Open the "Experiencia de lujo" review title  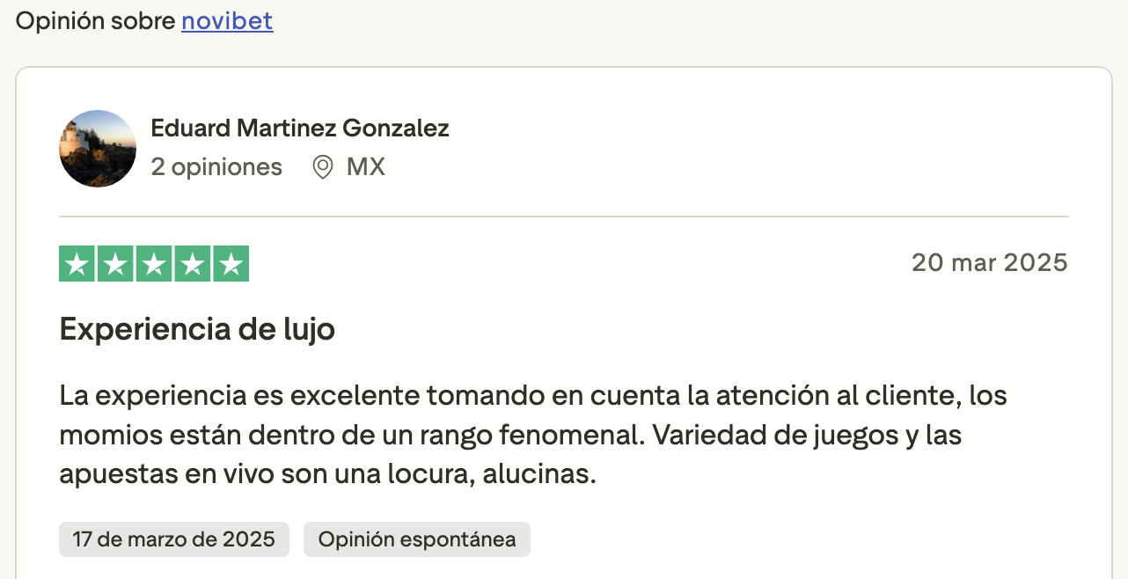click(197, 330)
